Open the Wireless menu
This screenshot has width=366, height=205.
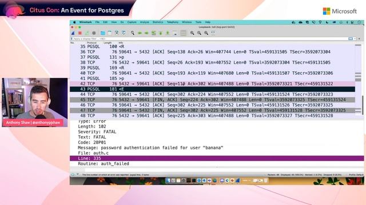click(x=187, y=22)
